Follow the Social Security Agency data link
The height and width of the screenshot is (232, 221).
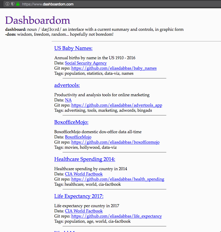tap(86, 63)
